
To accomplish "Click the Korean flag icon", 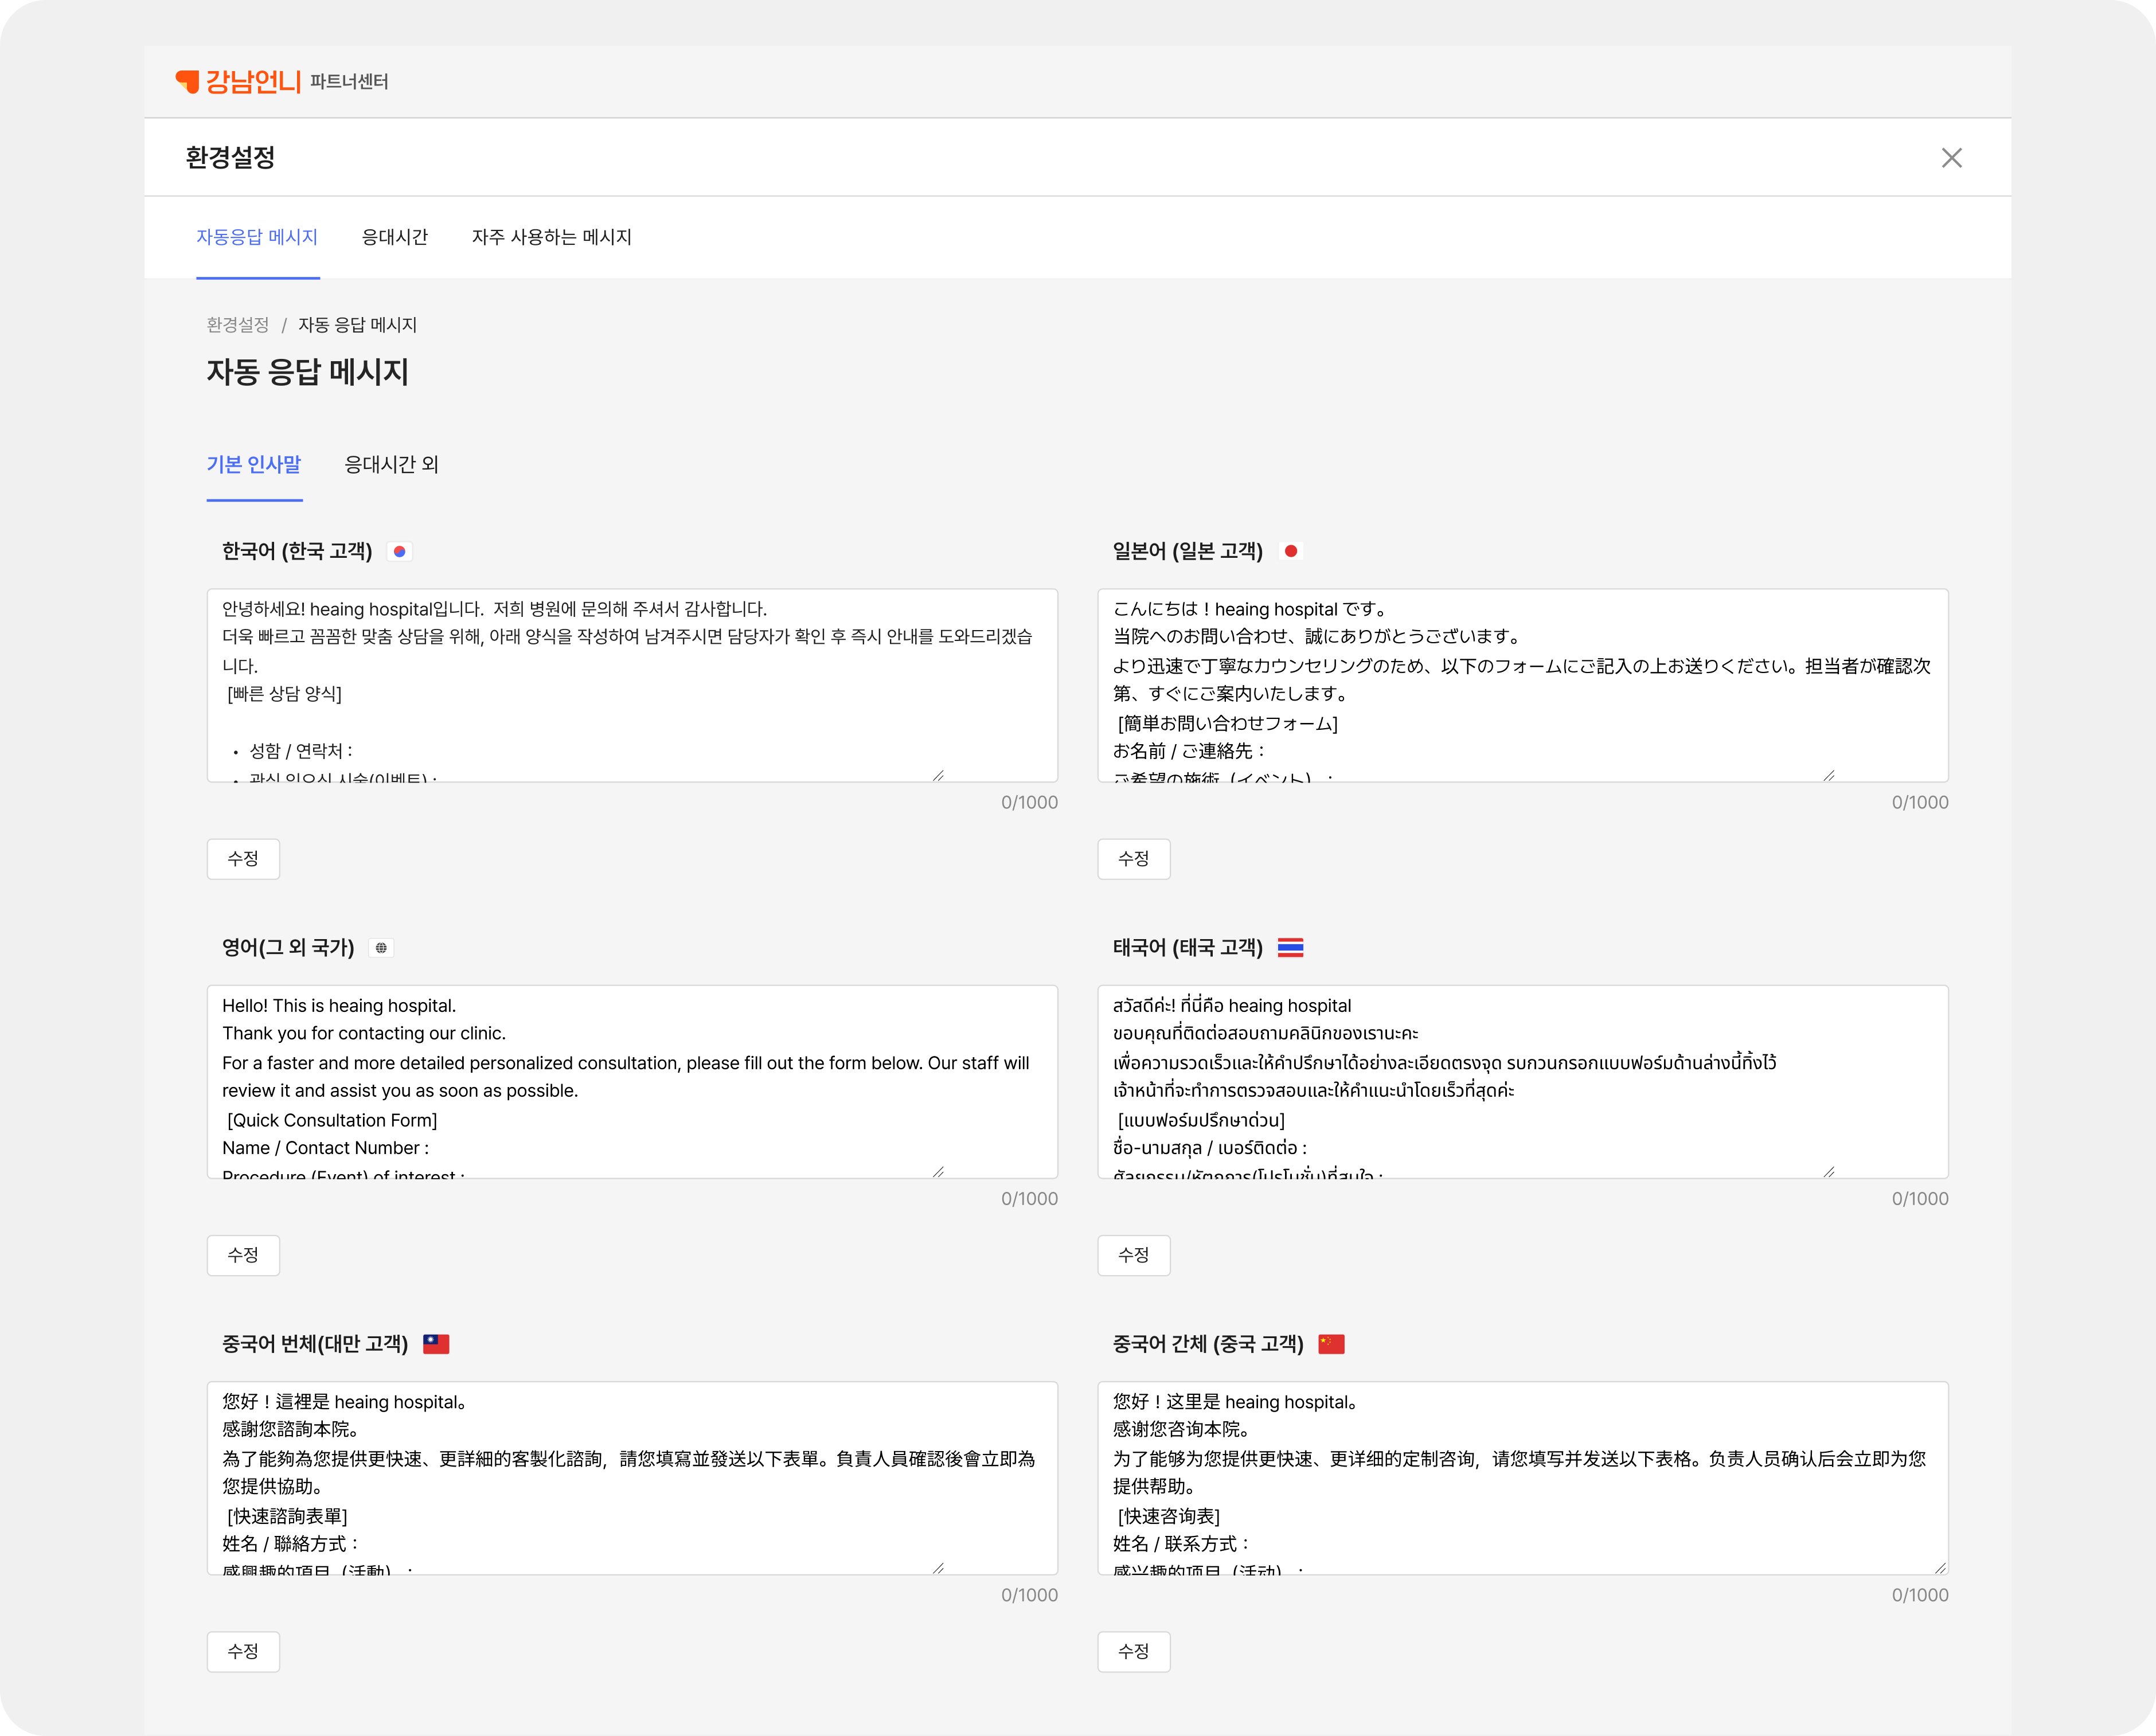I will point(399,551).
